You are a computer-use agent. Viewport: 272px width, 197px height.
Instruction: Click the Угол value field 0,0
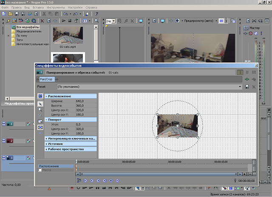coord(86,124)
